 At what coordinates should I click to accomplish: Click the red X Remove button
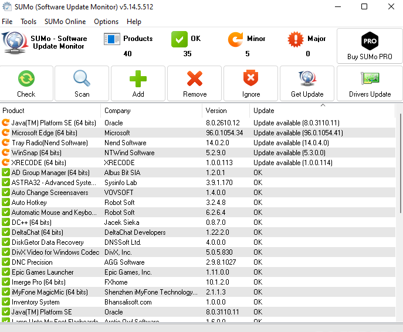(195, 83)
